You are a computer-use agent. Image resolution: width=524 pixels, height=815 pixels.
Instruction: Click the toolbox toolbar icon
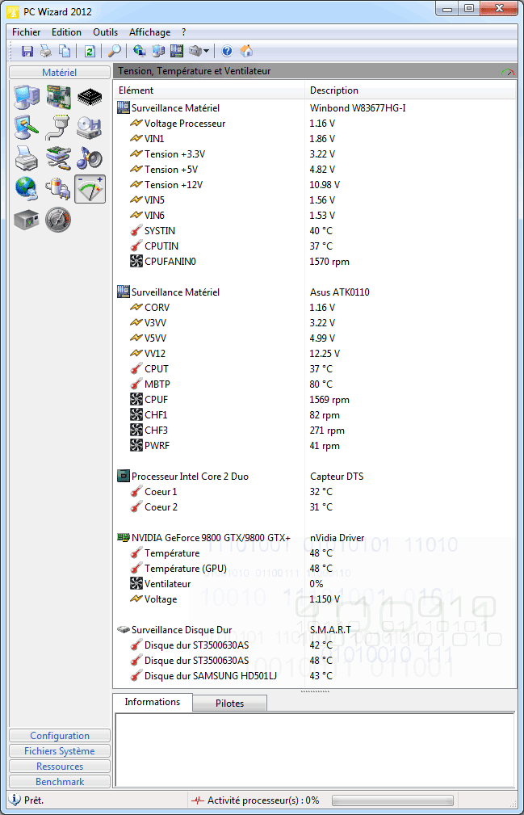click(195, 51)
